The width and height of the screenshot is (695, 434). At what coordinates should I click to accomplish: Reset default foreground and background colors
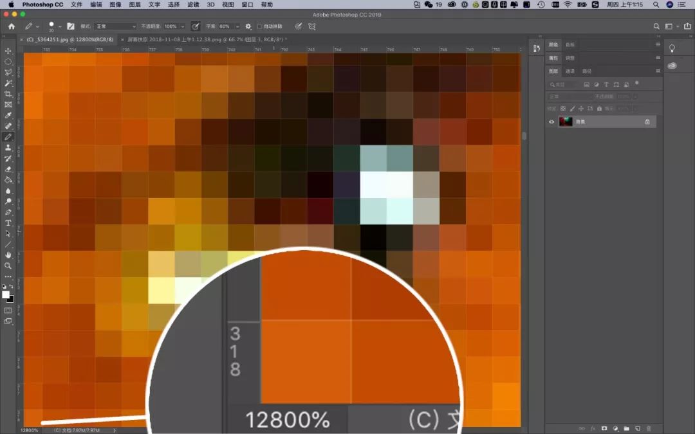pyautogui.click(x=5, y=287)
